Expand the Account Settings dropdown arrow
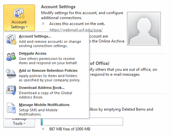The image size is (173, 136). [x=26, y=27]
